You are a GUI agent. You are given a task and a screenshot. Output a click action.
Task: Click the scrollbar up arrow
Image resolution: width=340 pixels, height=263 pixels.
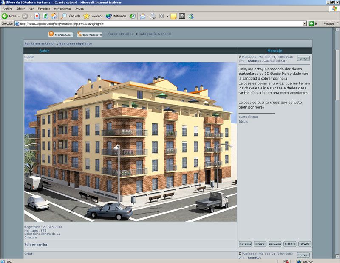tap(338, 30)
